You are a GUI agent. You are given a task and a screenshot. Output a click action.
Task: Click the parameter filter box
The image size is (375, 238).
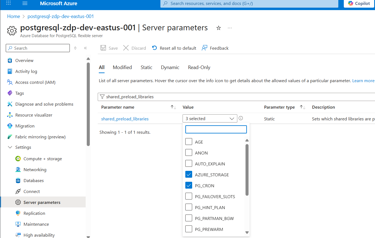[236, 97]
